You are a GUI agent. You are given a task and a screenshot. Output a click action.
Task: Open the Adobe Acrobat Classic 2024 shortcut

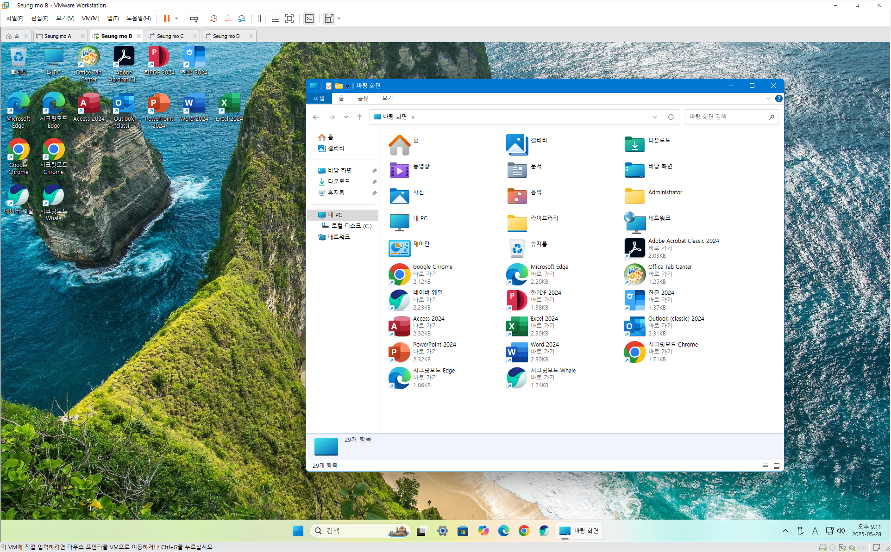pyautogui.click(x=635, y=248)
